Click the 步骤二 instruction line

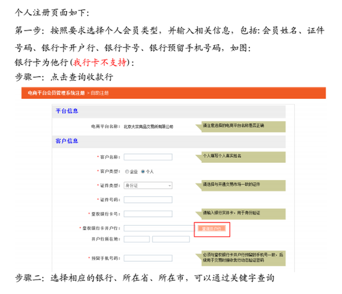click(145, 278)
